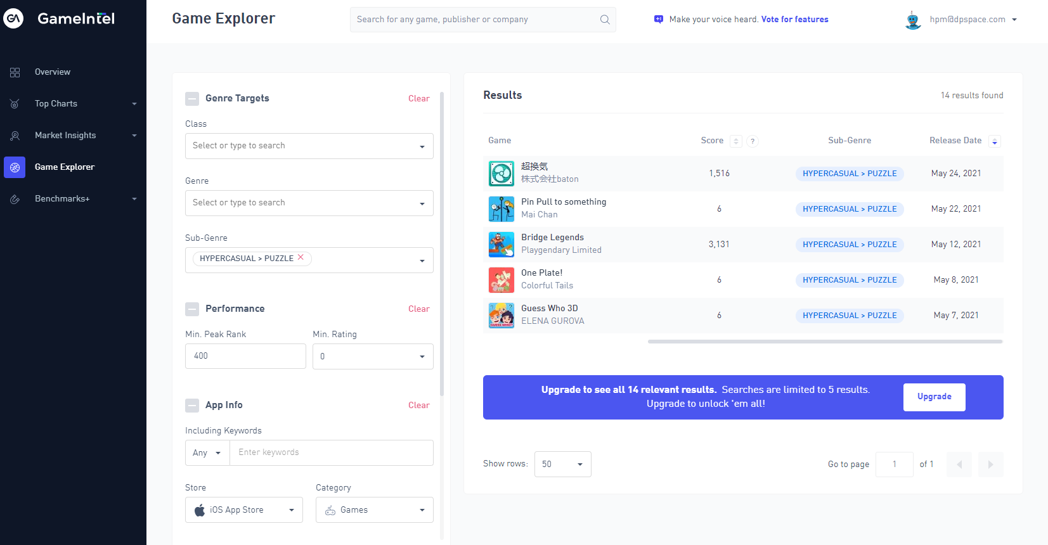Expand the Market Insights submenu arrow
The image size is (1048, 545).
coord(134,136)
